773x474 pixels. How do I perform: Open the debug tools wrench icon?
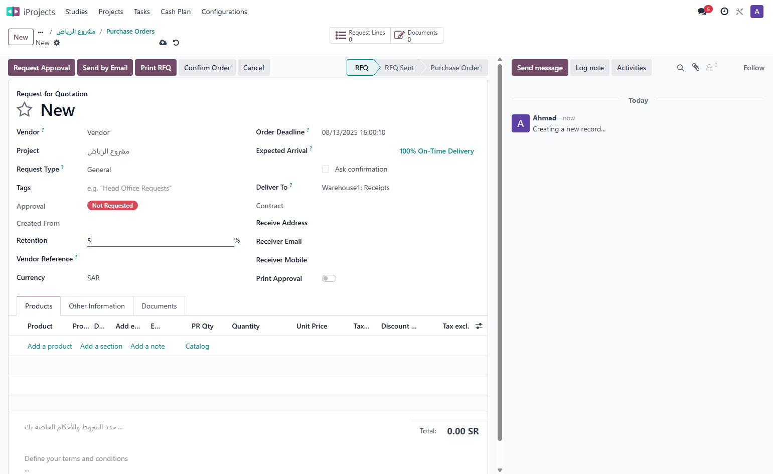739,12
